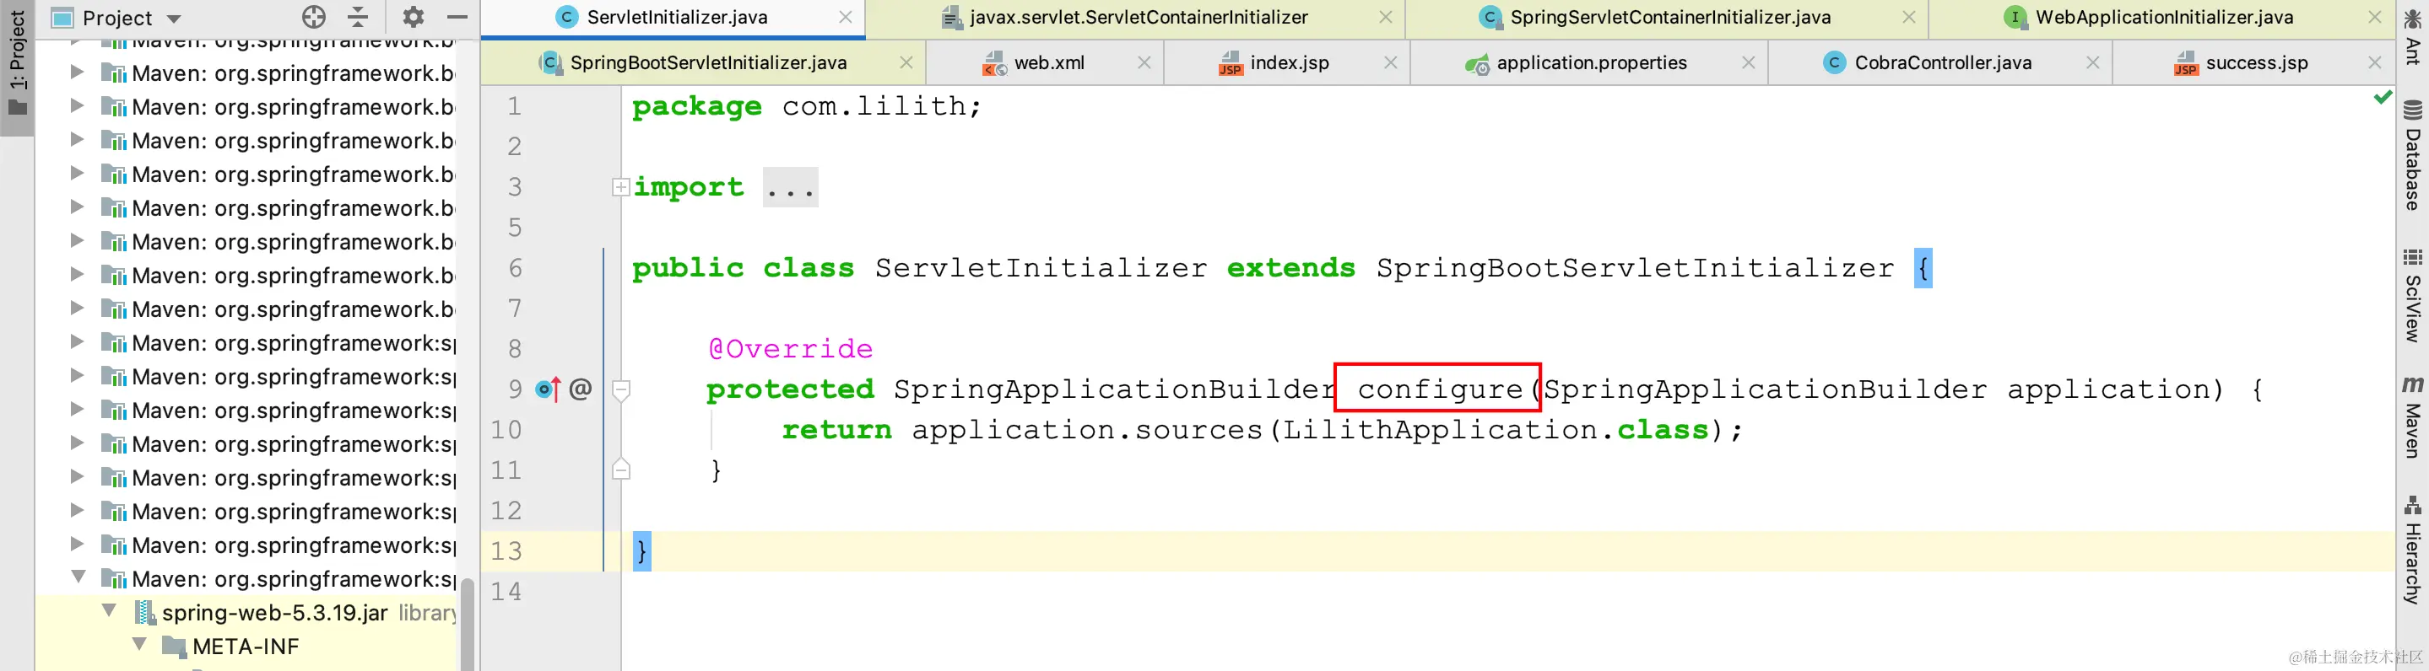2429x671 pixels.
Task: Open the Maven tool window
Action: pos(2413,417)
